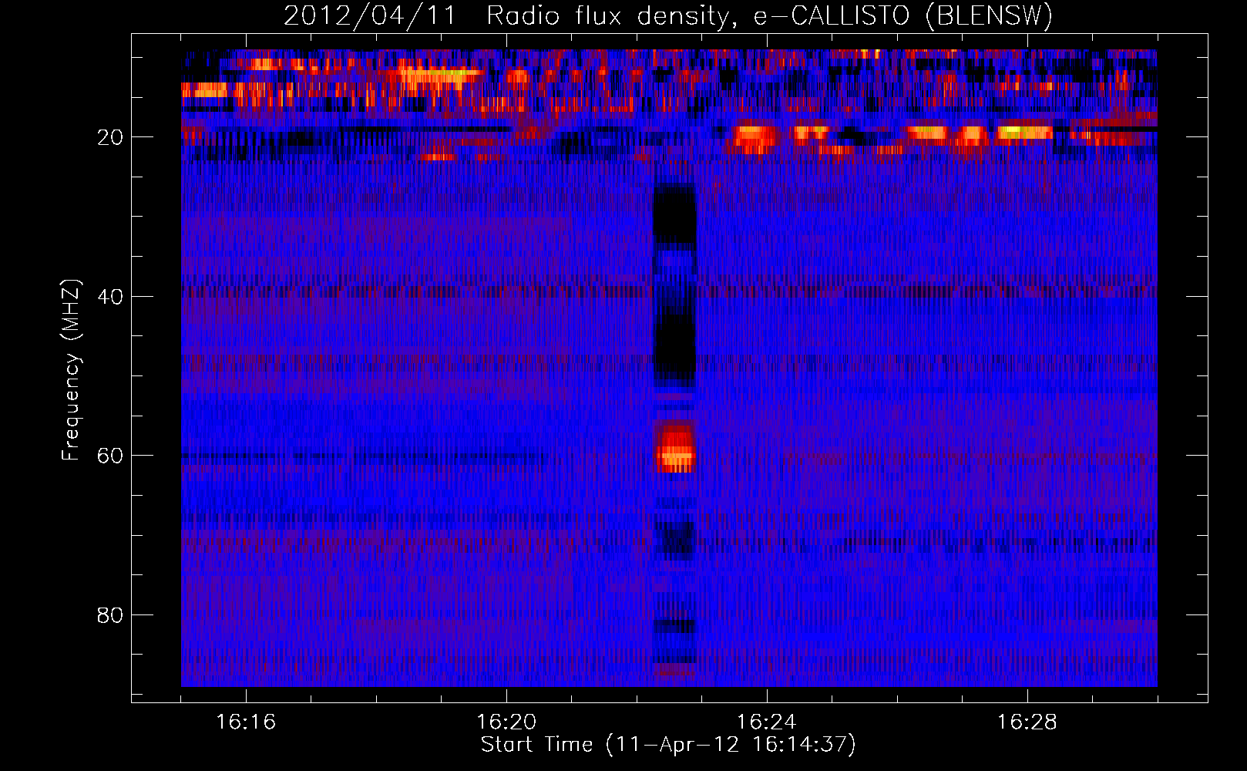
Task: Click the 'Start Time (11-Apr-12 16:14:37)' axis label
Action: (668, 745)
